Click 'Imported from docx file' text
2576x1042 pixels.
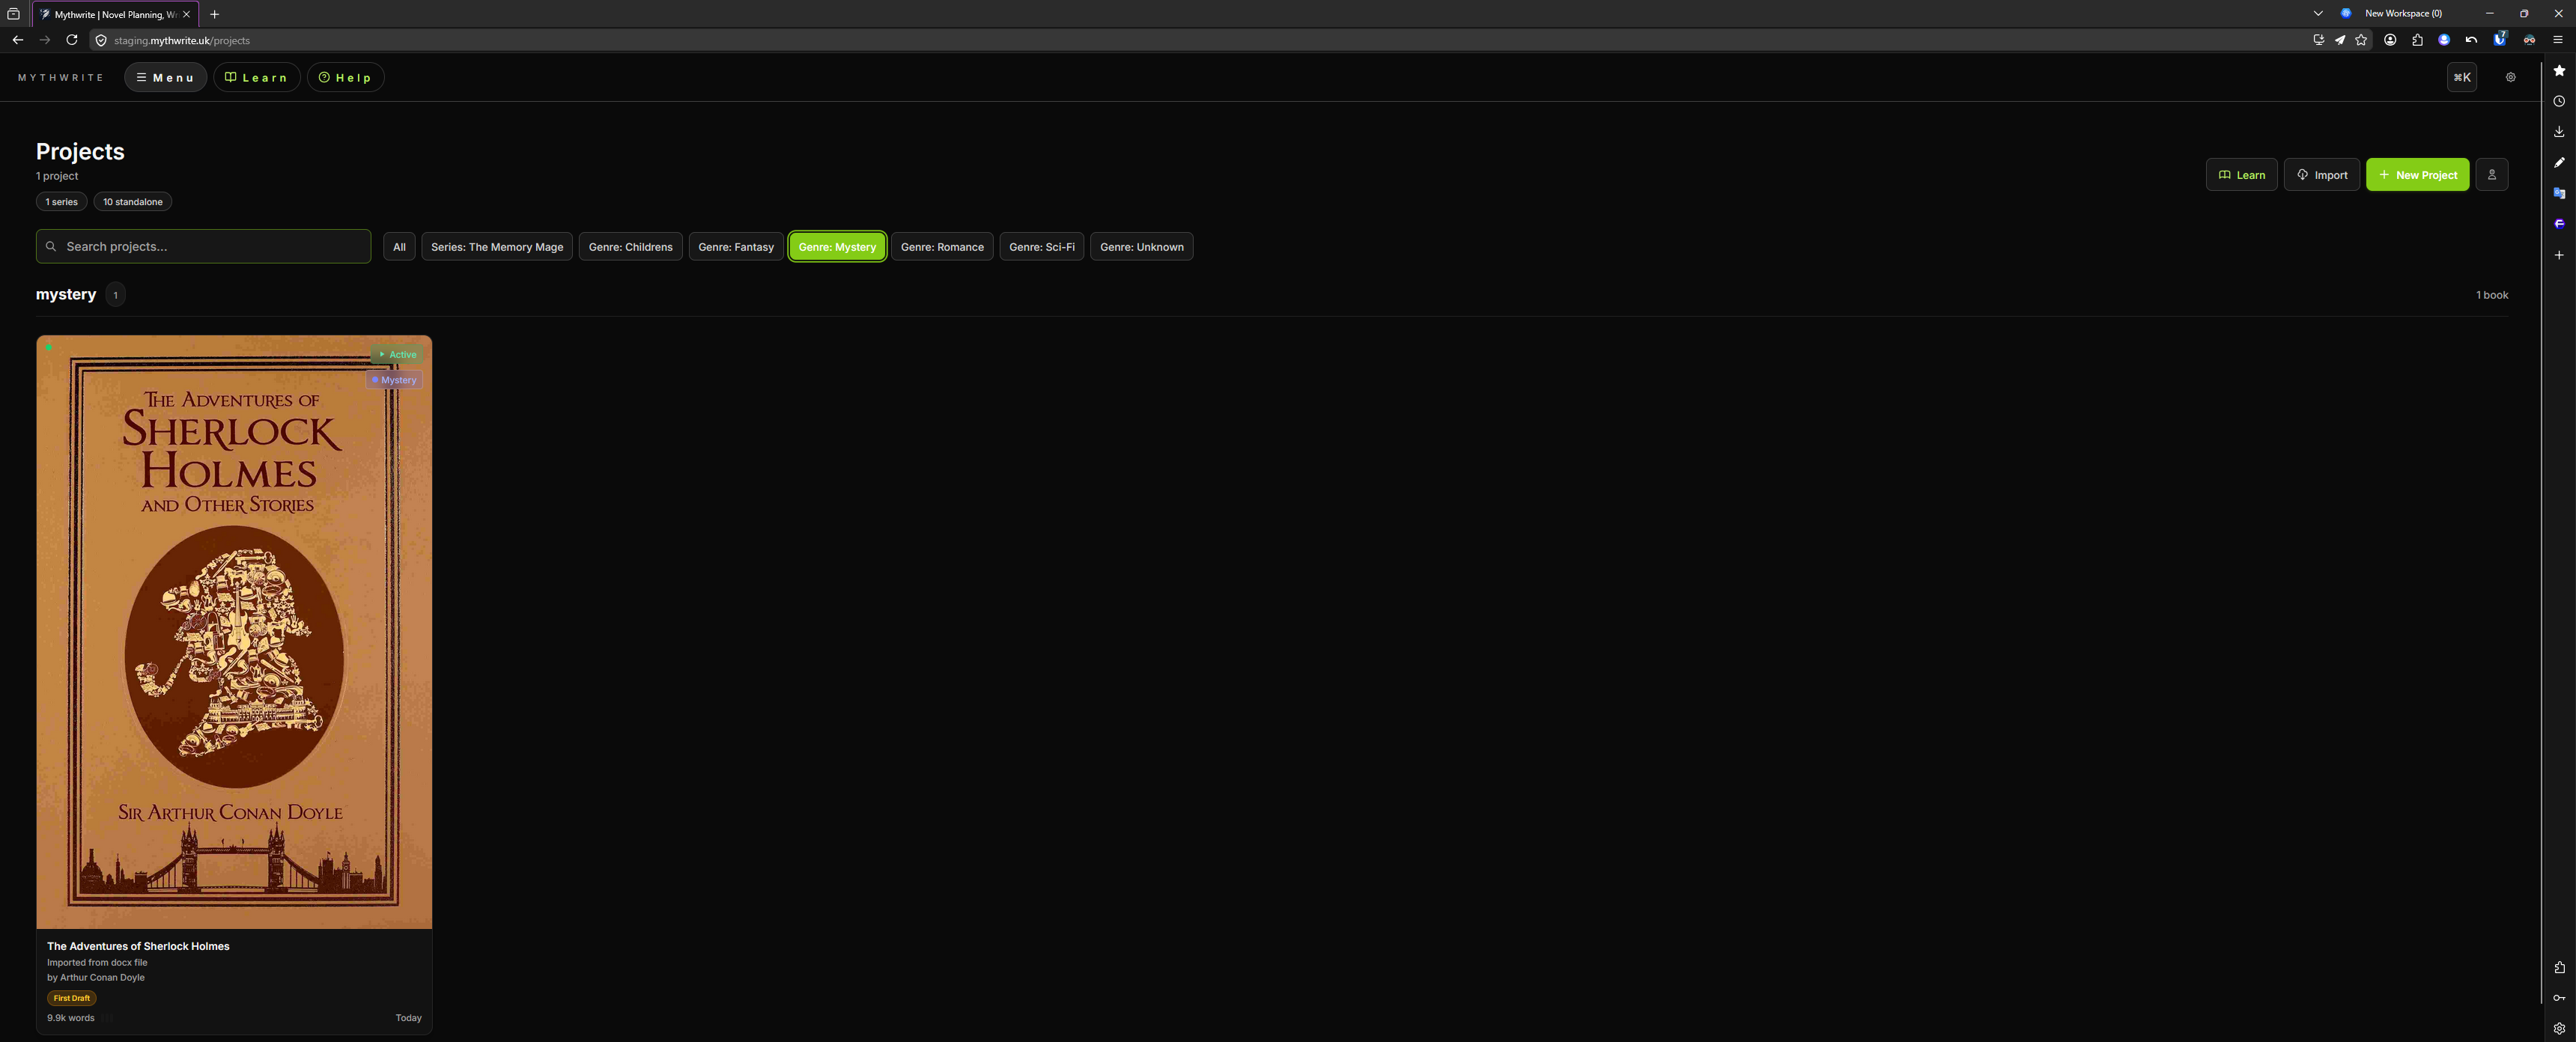[97, 963]
